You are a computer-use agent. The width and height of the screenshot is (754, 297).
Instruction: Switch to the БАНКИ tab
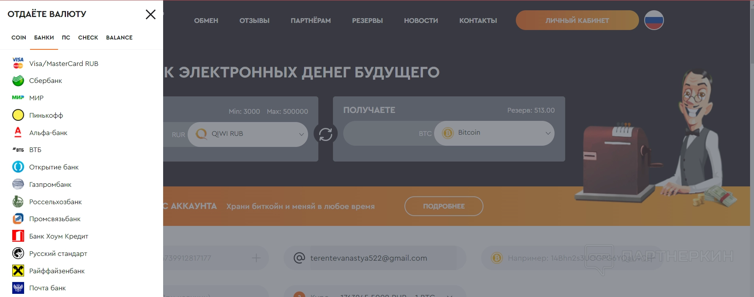[x=44, y=38]
